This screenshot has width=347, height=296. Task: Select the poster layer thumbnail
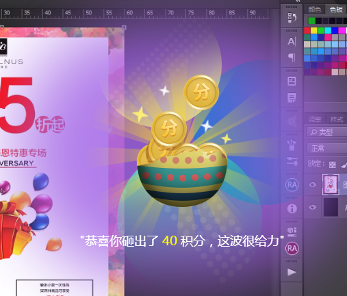click(331, 184)
